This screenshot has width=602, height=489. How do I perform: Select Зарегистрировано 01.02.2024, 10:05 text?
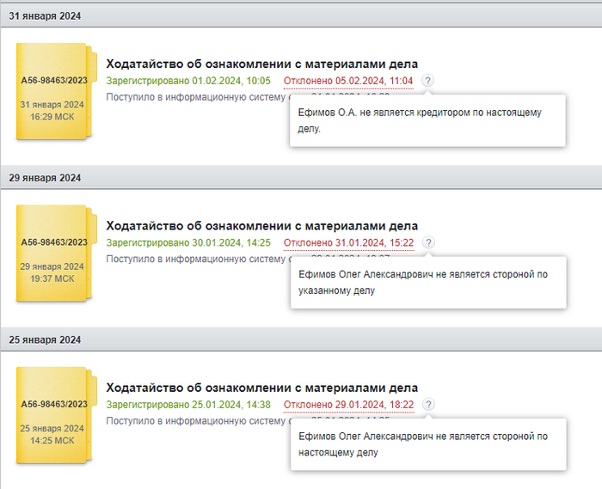pos(188,81)
